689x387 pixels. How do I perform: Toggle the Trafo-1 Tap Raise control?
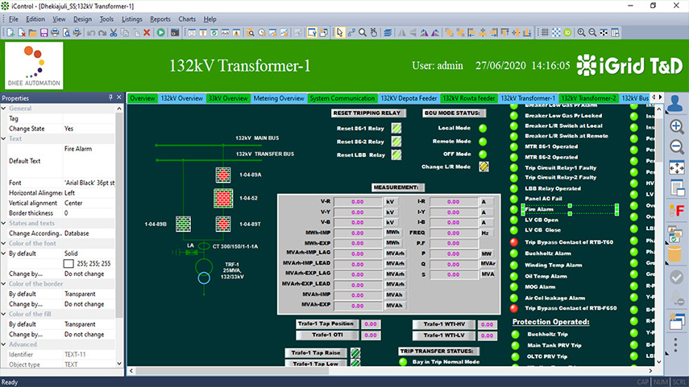tap(355, 352)
